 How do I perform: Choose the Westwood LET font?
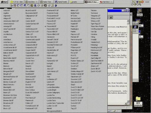point(96,50)
